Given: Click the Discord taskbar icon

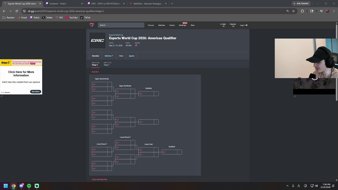Looking at the screenshot, I should click(21, 186).
